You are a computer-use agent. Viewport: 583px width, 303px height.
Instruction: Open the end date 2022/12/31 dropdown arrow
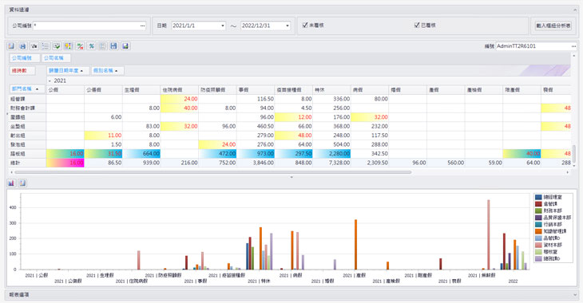288,26
